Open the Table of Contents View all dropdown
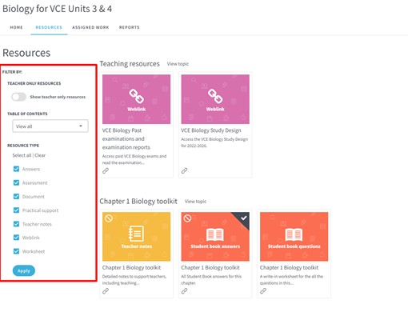 pyautogui.click(x=50, y=126)
